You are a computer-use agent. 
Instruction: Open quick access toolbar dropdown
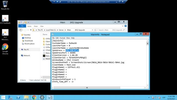pyautogui.click(x=28, y=22)
